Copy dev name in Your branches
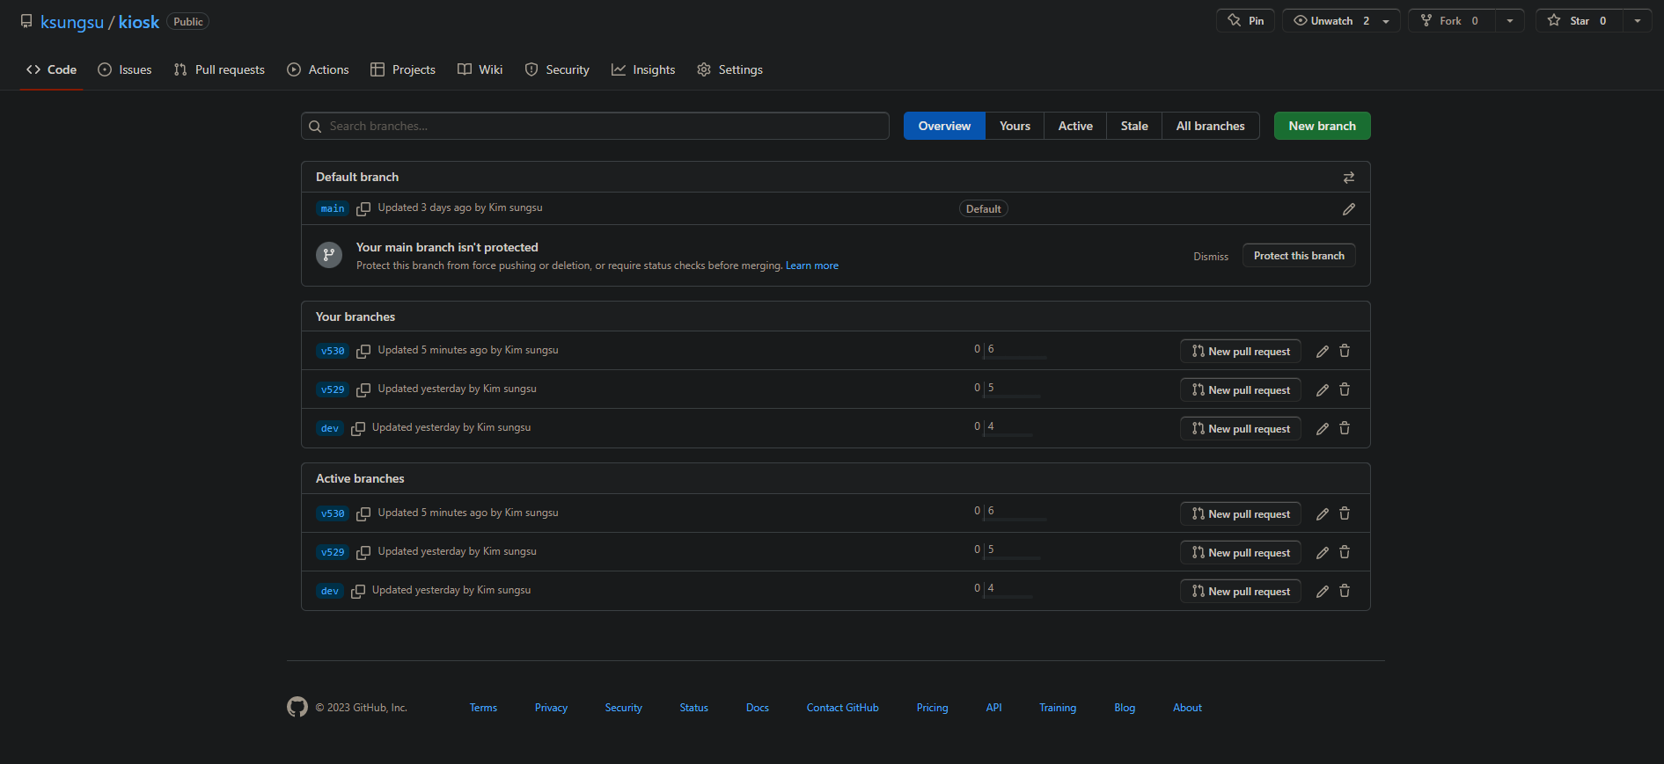 click(x=358, y=428)
